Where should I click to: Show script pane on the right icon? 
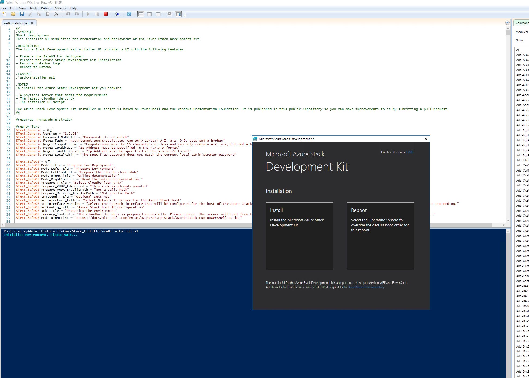point(150,14)
